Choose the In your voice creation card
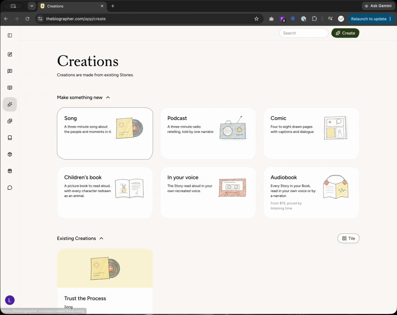The width and height of the screenshot is (397, 315). pos(208,192)
